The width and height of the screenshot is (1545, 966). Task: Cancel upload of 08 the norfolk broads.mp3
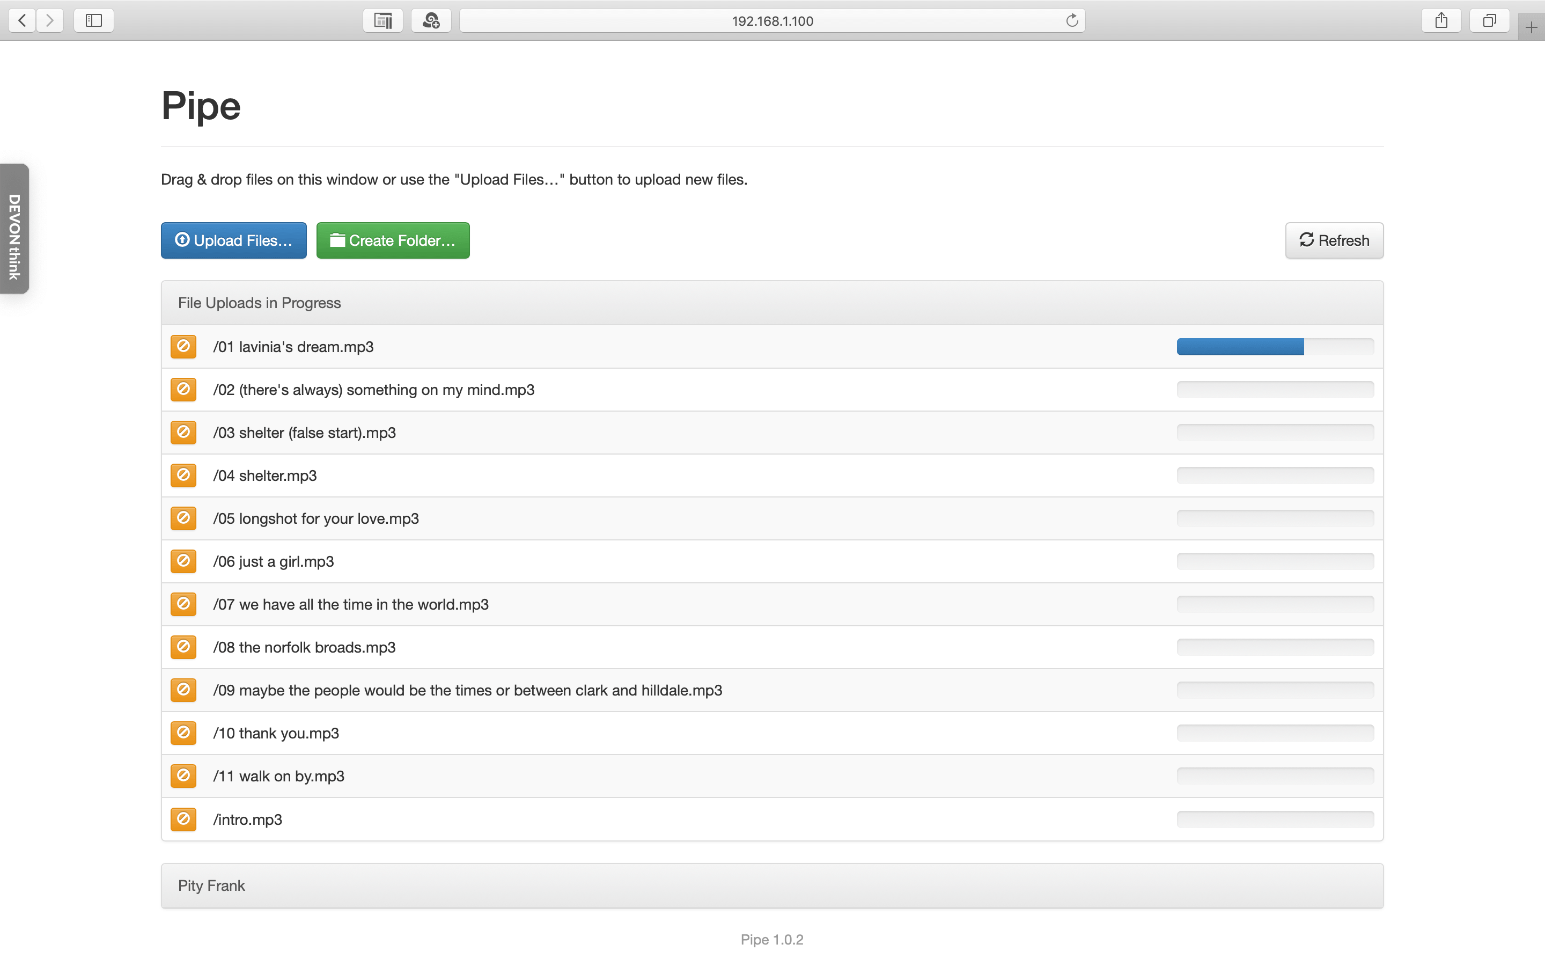[x=183, y=647]
